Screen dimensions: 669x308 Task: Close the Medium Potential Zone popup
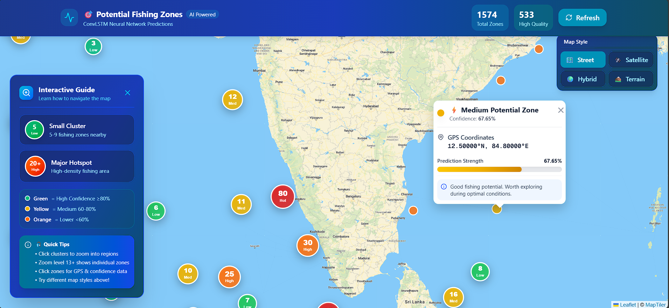[x=560, y=110]
